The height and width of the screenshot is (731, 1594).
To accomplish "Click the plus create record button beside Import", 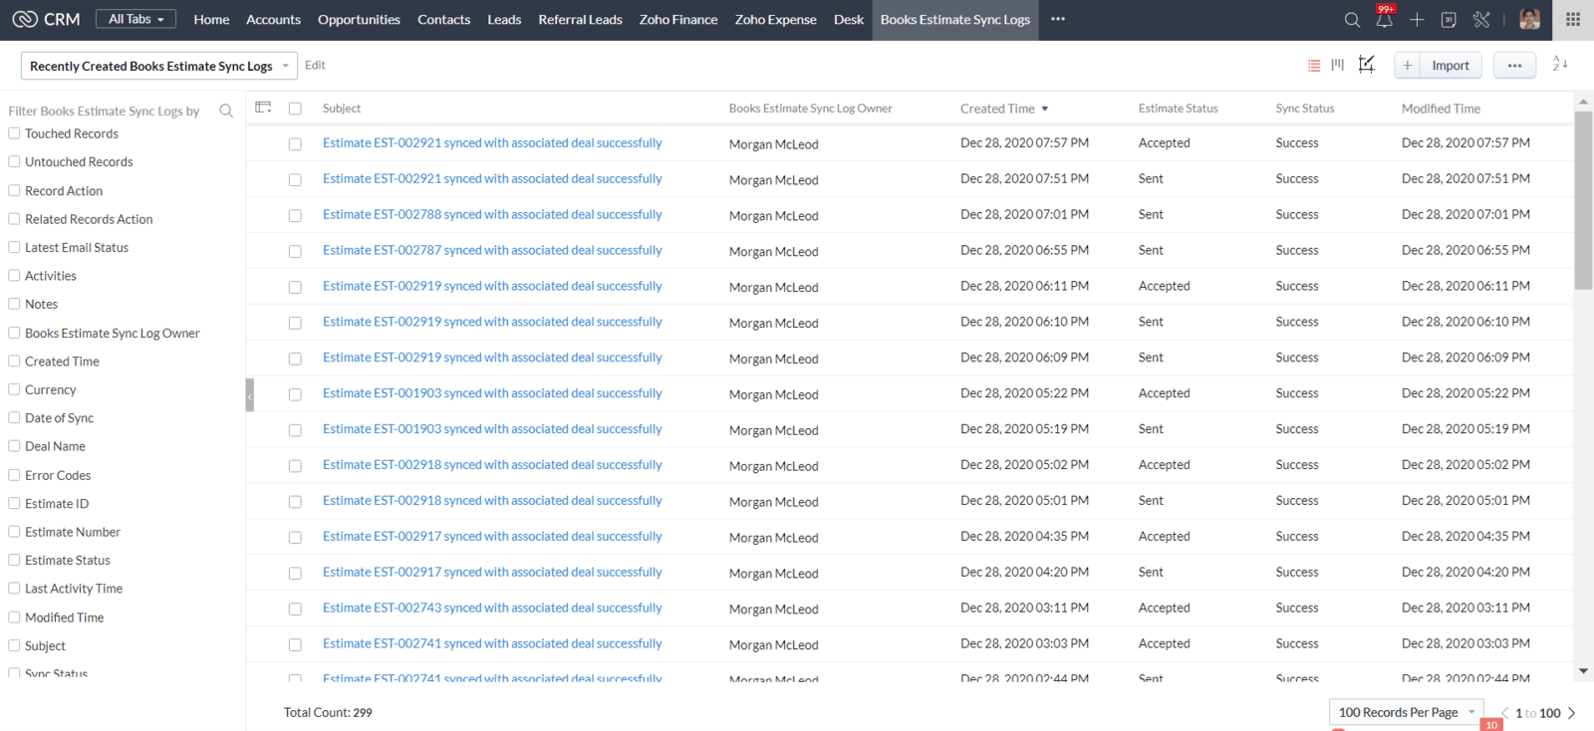I will (1407, 66).
